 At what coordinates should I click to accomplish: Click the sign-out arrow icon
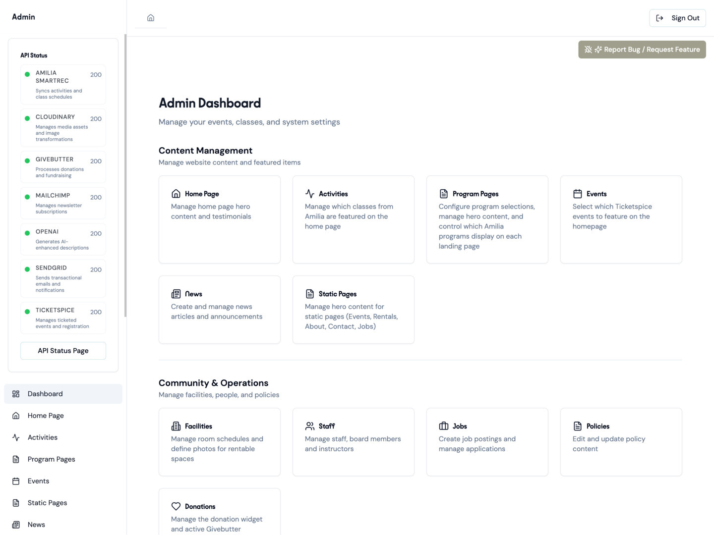point(659,18)
